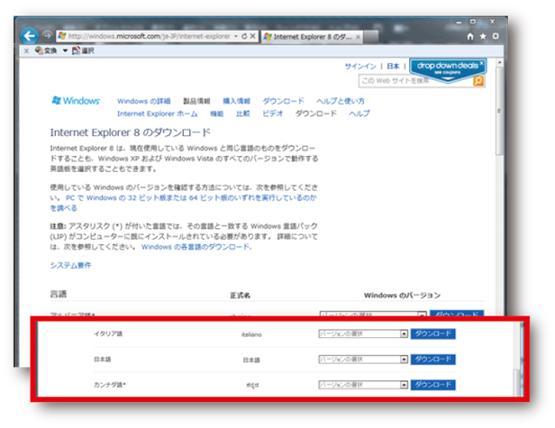Open the tools gear icon
The image size is (555, 428).
[x=496, y=36]
